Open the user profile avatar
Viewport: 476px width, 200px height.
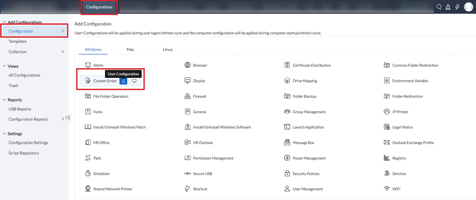(468, 7)
